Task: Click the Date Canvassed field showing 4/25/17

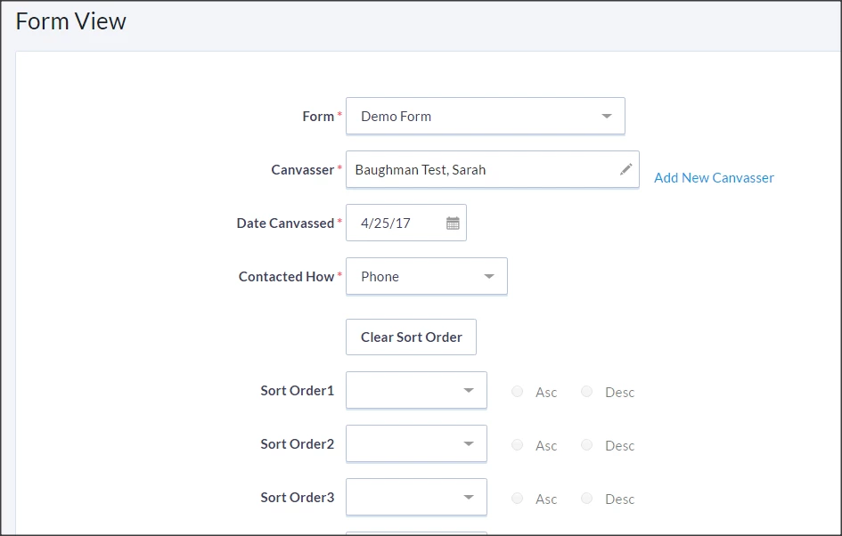Action: [406, 223]
